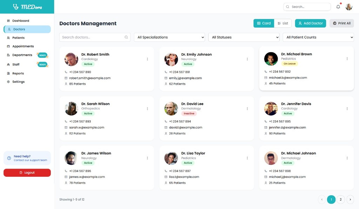Open Appointments in sidebar

point(27,46)
